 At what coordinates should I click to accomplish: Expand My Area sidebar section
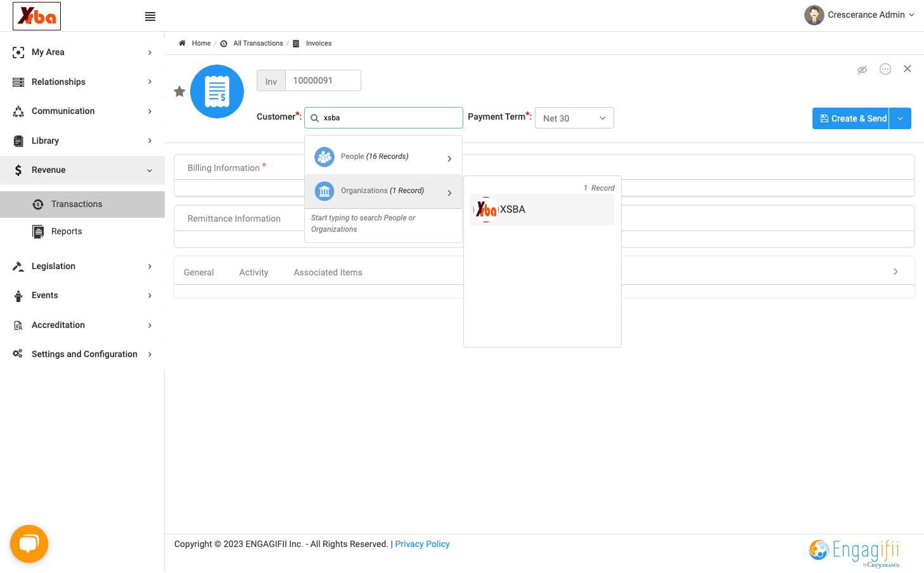pyautogui.click(x=82, y=53)
